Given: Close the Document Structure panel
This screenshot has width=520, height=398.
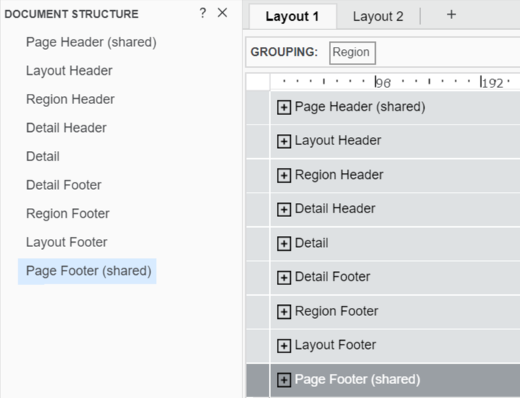Looking at the screenshot, I should [x=223, y=13].
